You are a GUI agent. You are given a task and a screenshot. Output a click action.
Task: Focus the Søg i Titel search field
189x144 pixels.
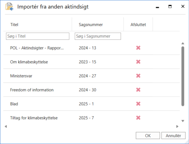37,36
